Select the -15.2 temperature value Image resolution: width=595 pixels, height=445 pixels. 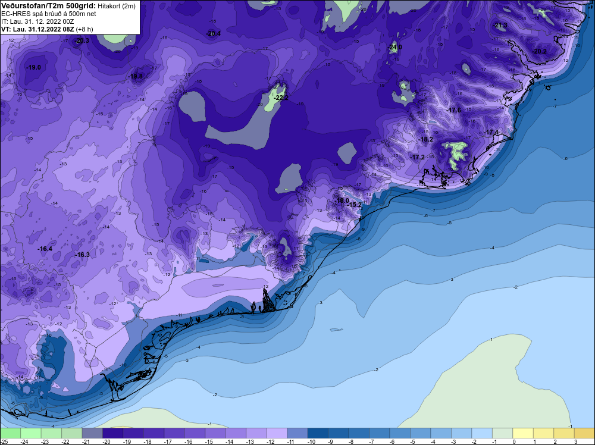point(355,205)
